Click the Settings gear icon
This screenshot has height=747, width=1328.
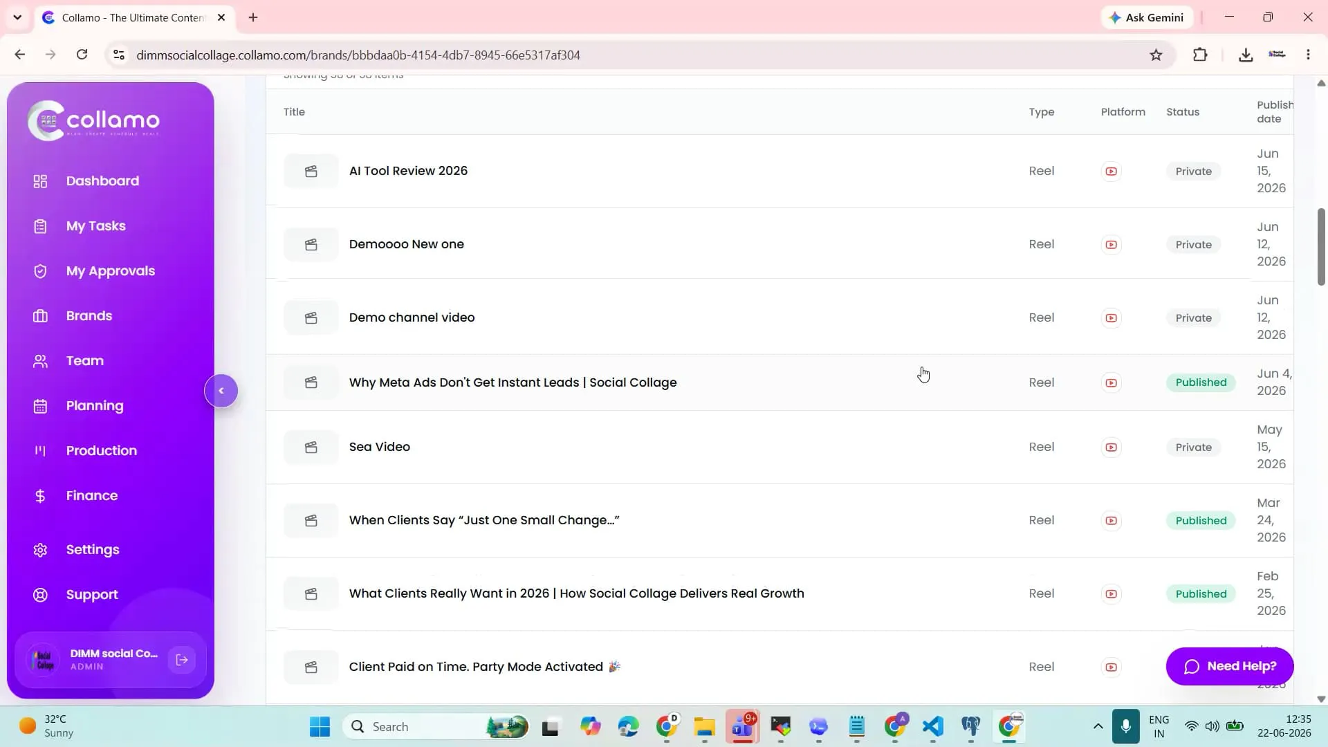40,550
